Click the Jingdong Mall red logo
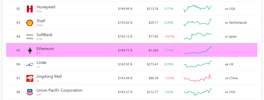The image size is (264, 100). coord(30,78)
